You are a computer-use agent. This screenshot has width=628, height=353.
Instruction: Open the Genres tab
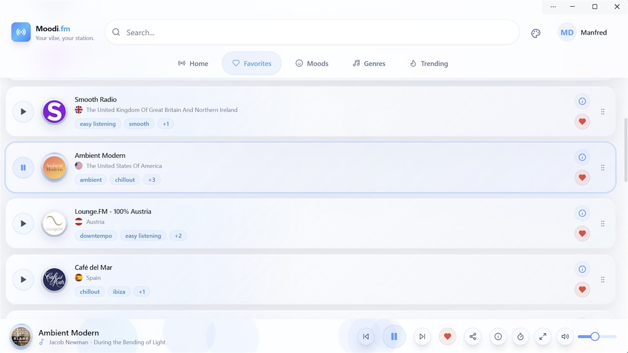pos(369,64)
